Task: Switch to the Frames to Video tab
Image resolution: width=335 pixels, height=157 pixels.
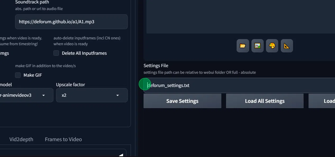Action: (63, 139)
